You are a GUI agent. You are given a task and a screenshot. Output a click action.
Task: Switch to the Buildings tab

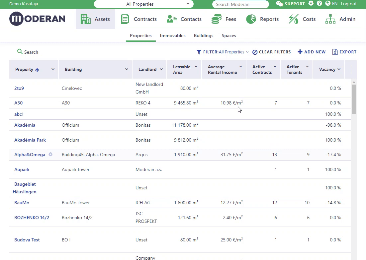coord(204,35)
